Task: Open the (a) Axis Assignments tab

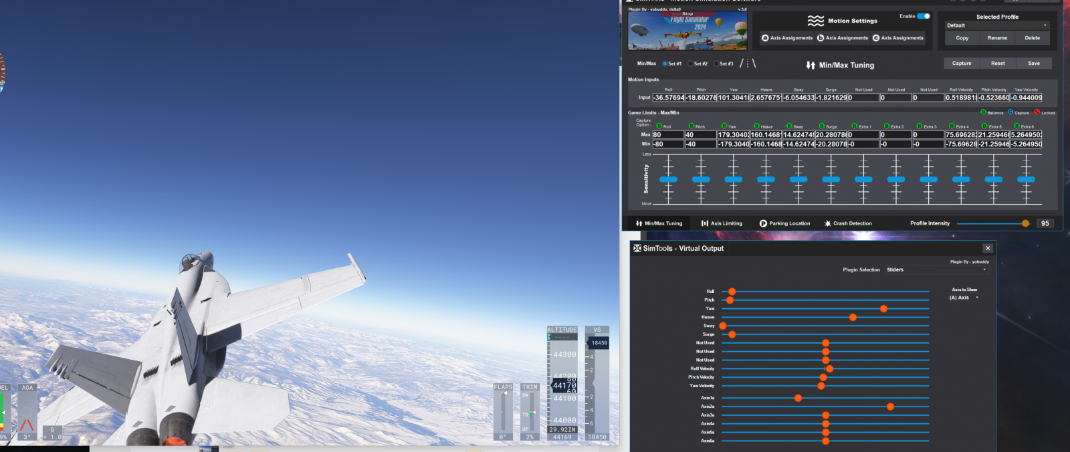Action: [787, 38]
